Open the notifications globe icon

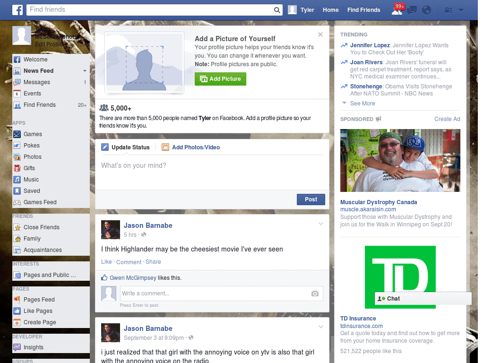426,10
